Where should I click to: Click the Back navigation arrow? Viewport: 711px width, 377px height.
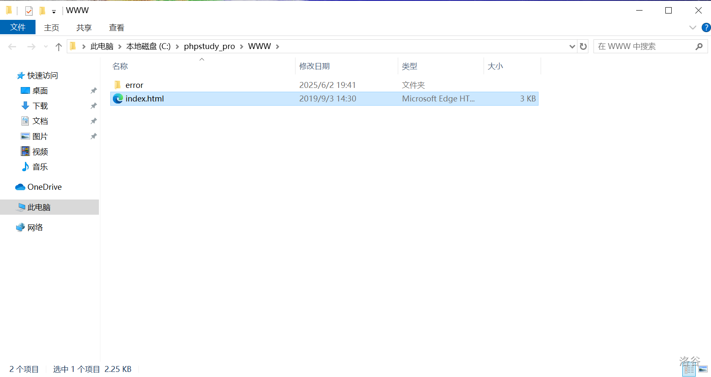click(x=12, y=46)
